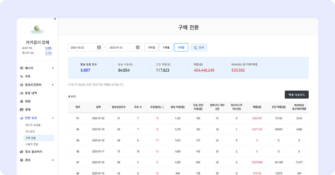Open 발송 내역 via its send icon
335x175 pixels.
22,93
